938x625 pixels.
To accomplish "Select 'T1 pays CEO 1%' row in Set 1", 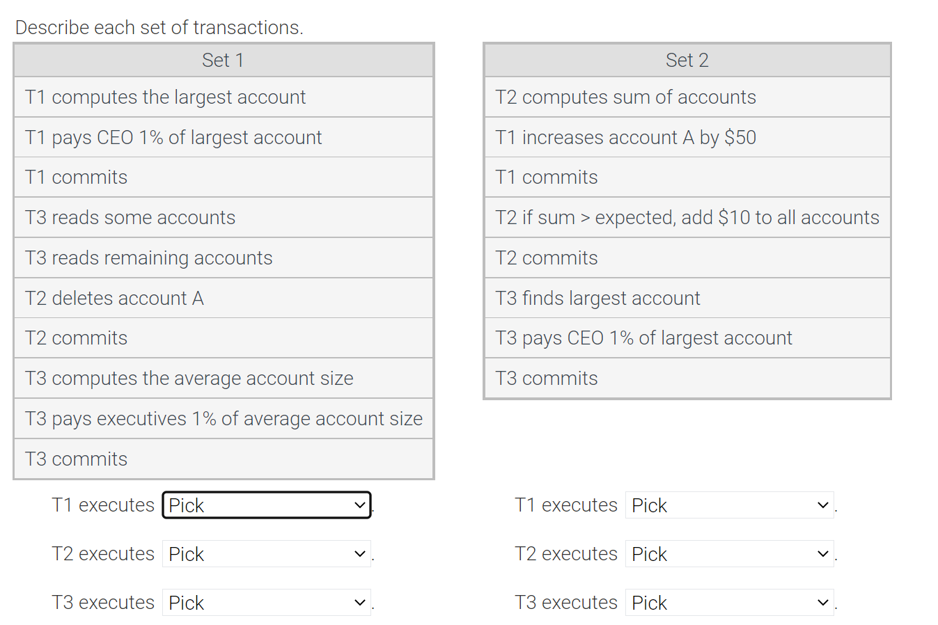I will click(x=224, y=138).
